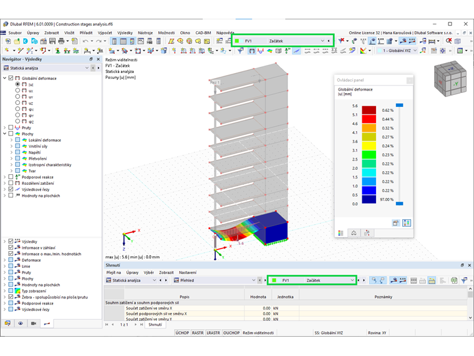Toggle the LRASTR status bar button
Image resolution: width=474 pixels, height=356 pixels.
click(x=213, y=333)
